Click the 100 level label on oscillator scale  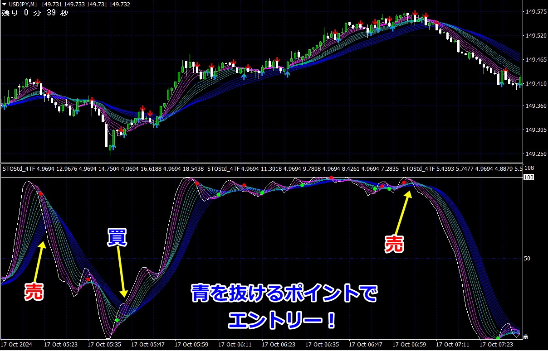tap(528, 178)
